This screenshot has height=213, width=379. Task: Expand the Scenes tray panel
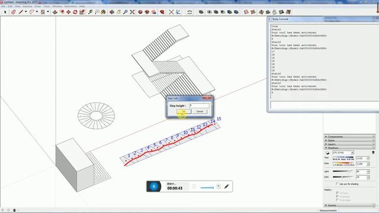[x=349, y=205]
